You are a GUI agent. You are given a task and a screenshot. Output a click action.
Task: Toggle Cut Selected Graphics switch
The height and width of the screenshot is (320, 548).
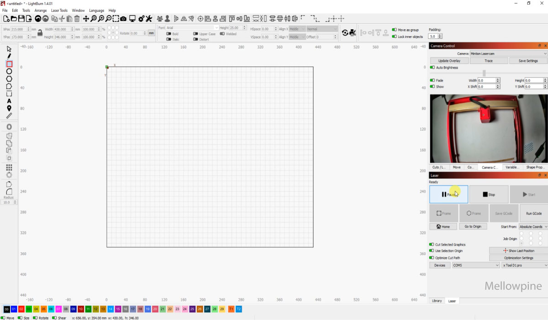point(432,245)
